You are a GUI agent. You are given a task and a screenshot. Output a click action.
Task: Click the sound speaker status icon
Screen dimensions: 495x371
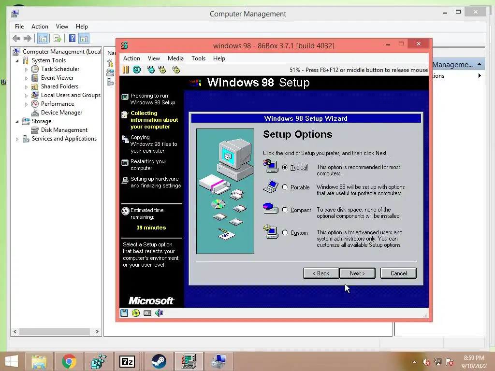click(x=159, y=313)
